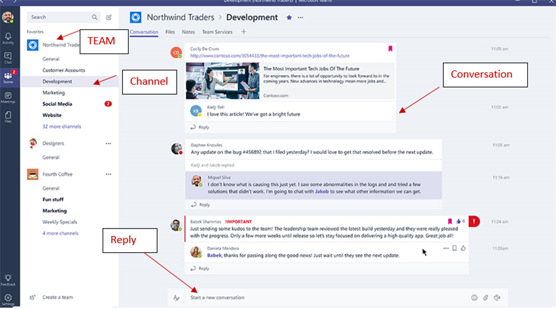
Task: Click the red important exclamation badge
Action: [x=474, y=221]
